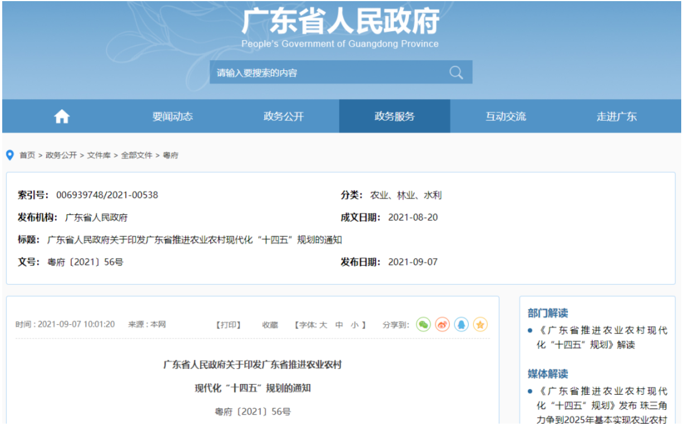This screenshot has width=684, height=432.
Task: Click the home icon in navigation bar
Action: [61, 117]
